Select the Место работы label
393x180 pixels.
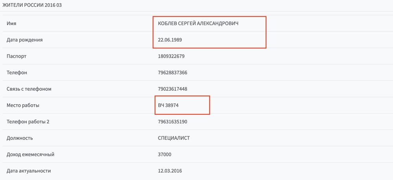23,106
